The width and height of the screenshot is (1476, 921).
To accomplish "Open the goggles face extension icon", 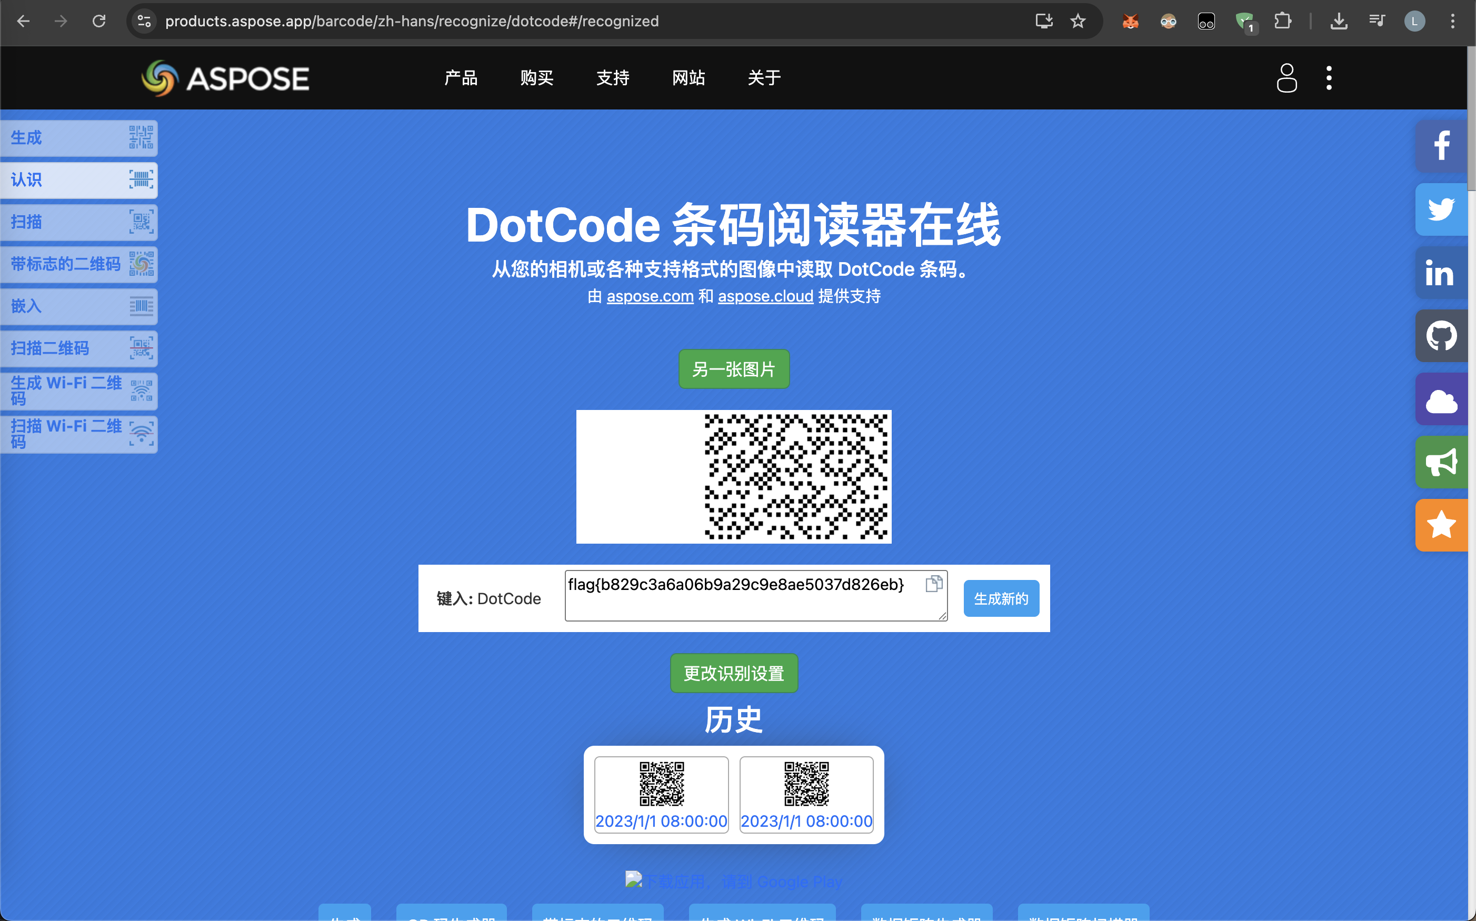I will coord(1169,22).
